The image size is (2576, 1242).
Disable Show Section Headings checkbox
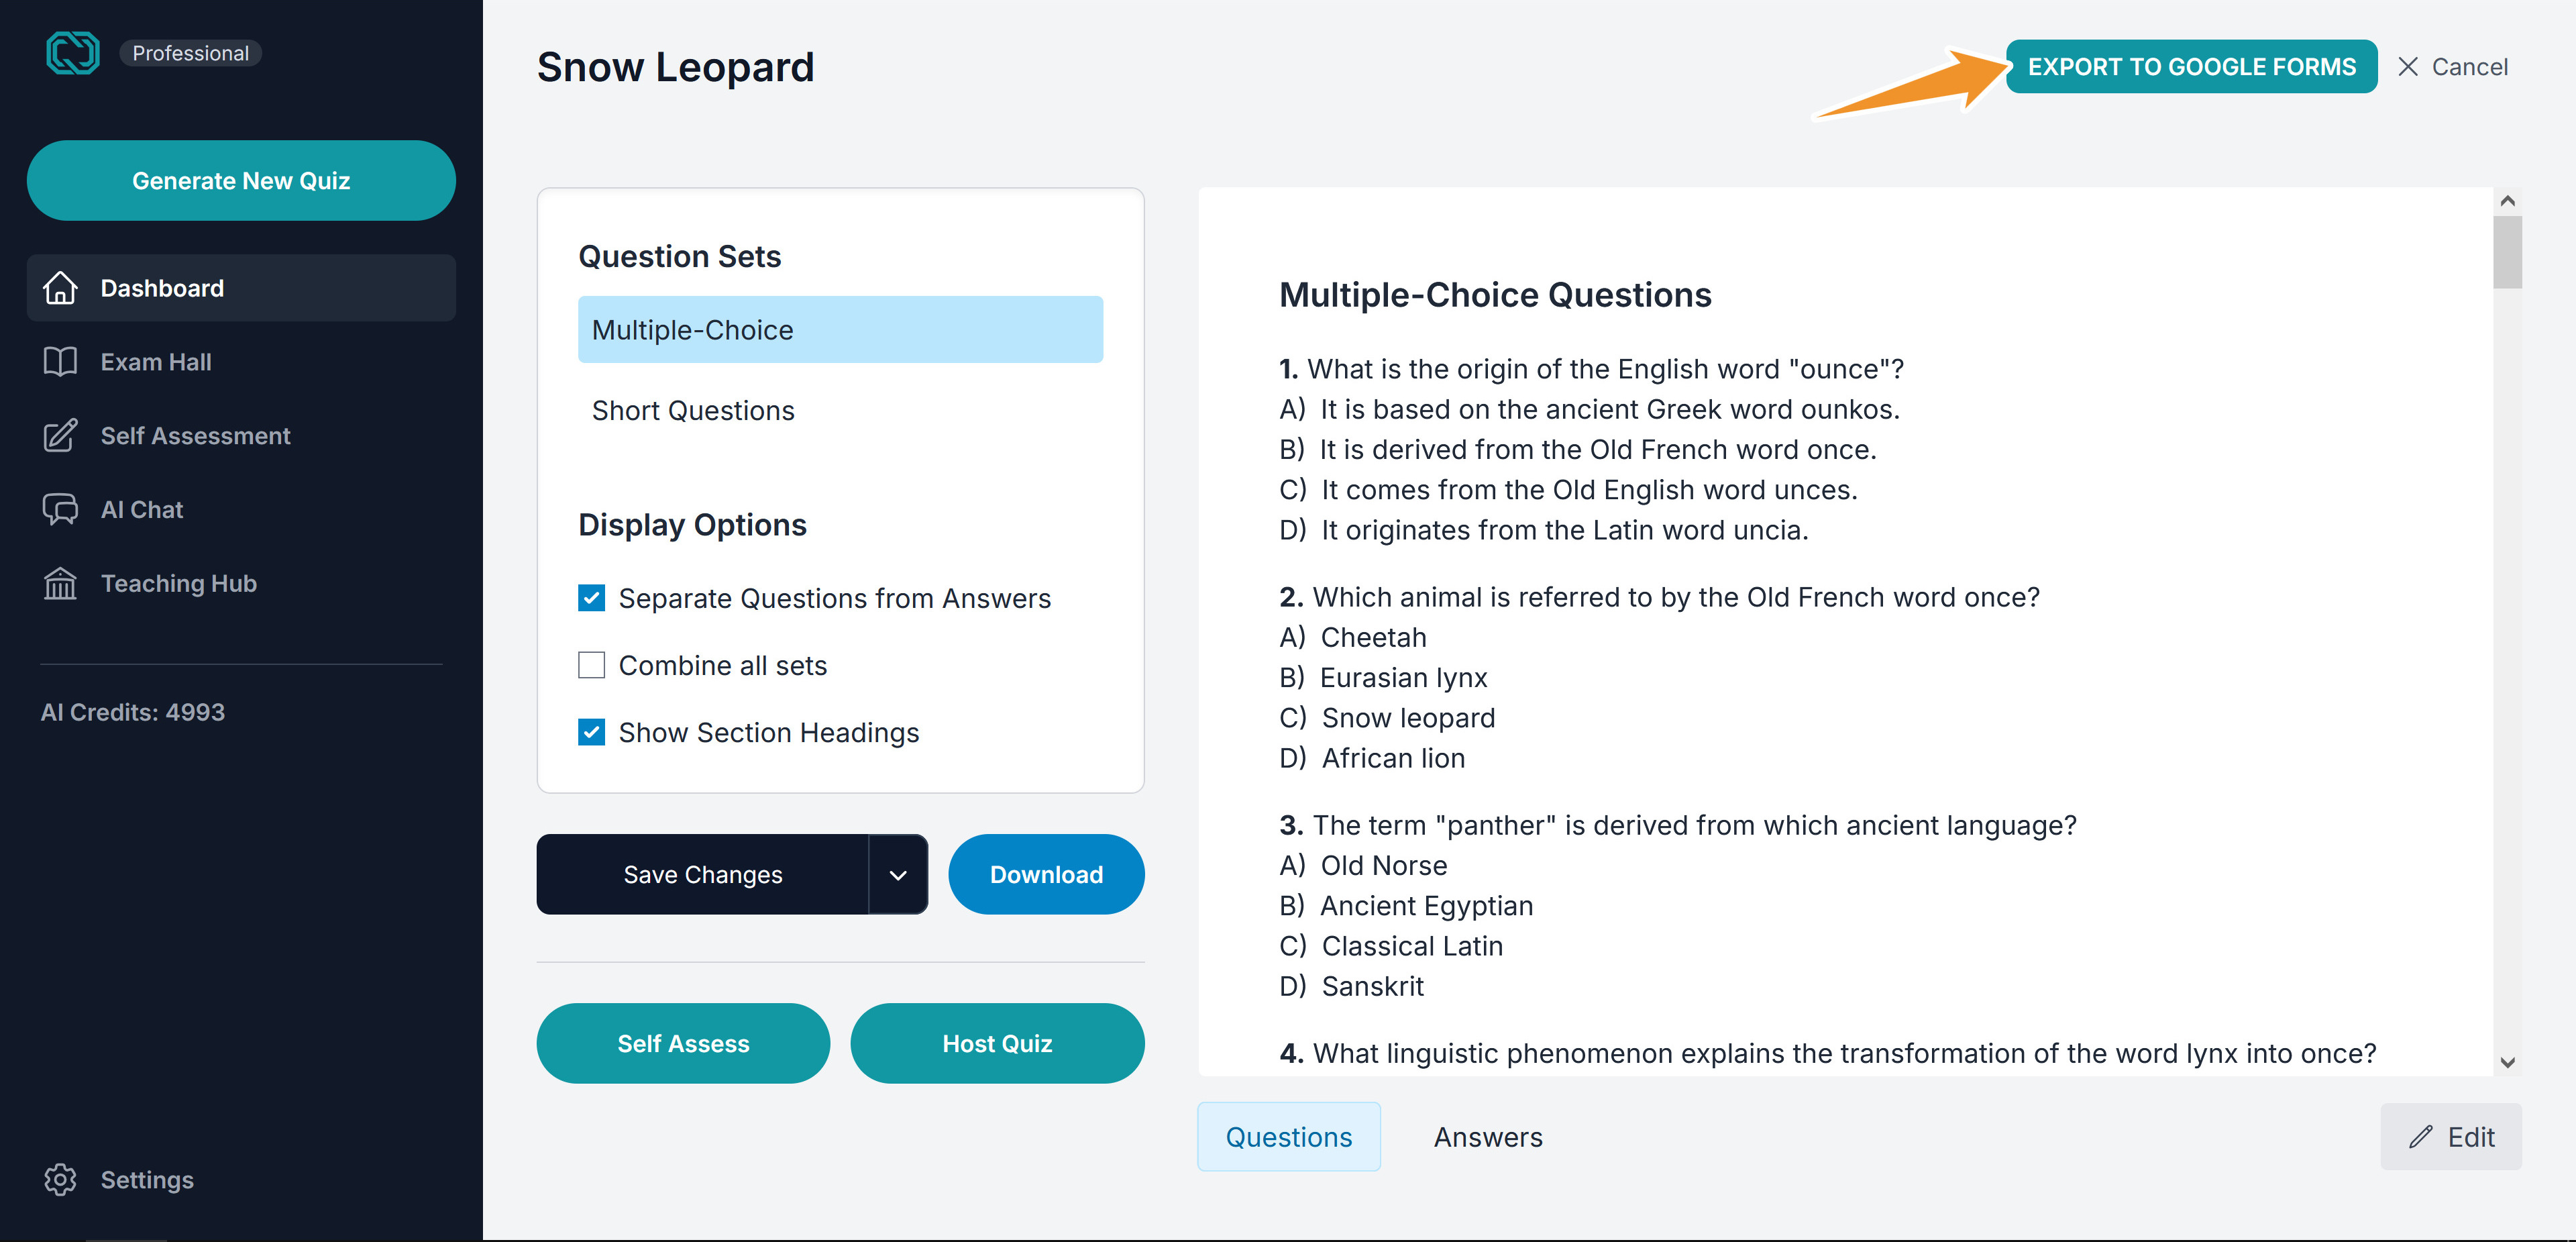coord(592,732)
